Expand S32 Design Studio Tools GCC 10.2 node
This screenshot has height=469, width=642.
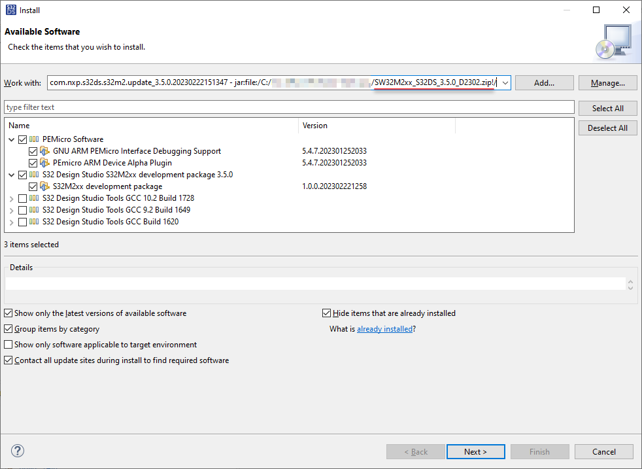coord(12,198)
